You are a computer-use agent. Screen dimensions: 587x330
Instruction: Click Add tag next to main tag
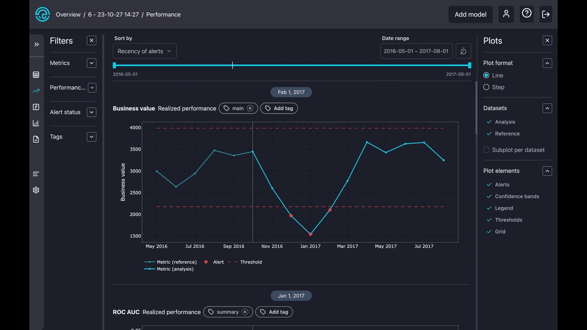279,108
